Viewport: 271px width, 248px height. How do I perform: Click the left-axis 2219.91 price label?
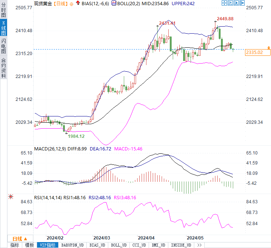(x=24, y=77)
